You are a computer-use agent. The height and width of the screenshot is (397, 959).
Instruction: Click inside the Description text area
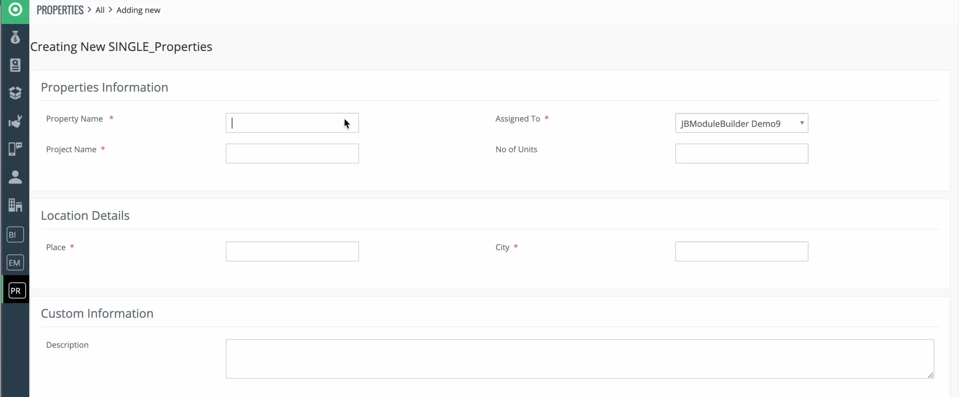coord(579,359)
